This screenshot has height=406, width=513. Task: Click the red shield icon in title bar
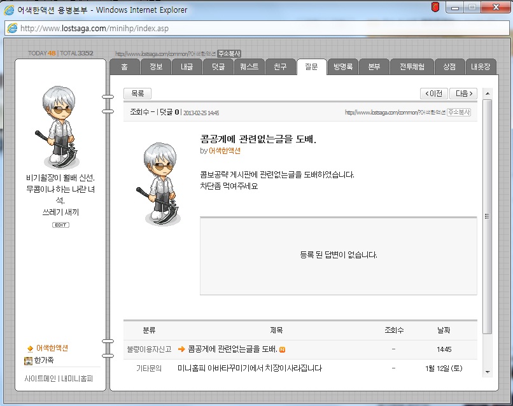[435, 7]
